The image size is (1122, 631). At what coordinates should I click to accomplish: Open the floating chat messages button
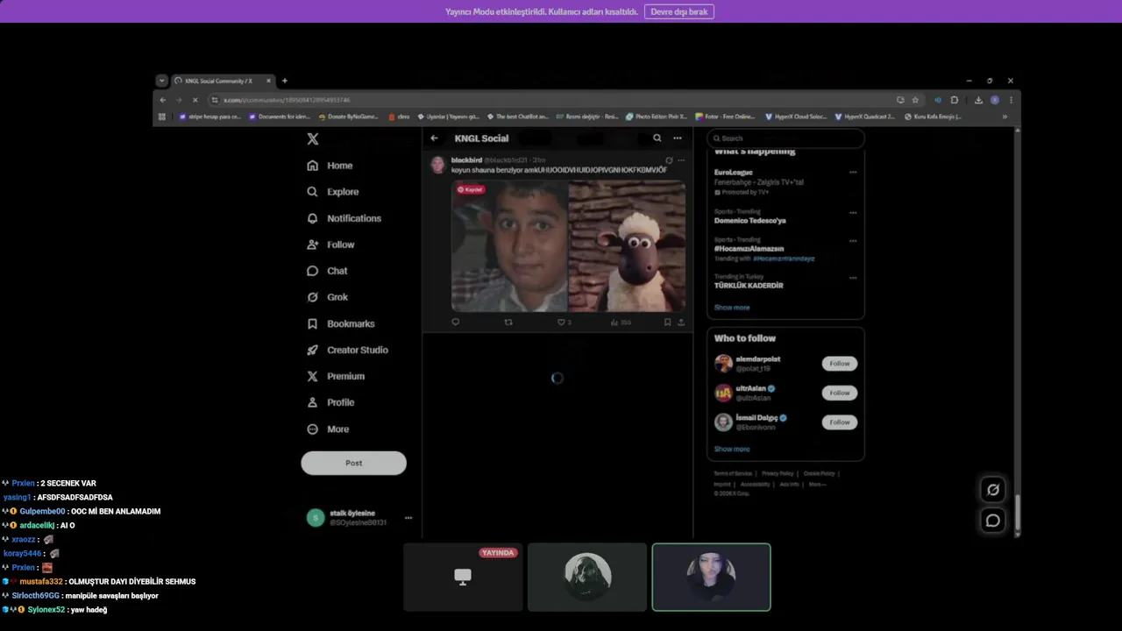993,521
